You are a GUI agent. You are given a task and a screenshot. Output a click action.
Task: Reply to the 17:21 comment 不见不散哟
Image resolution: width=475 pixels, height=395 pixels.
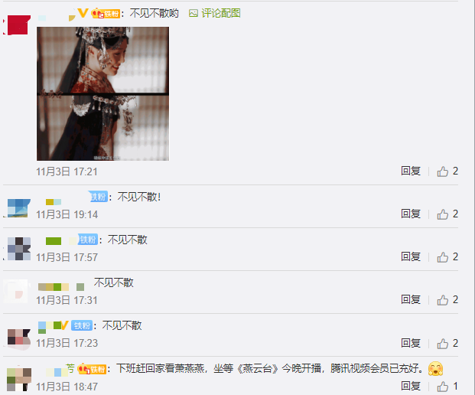411,171
